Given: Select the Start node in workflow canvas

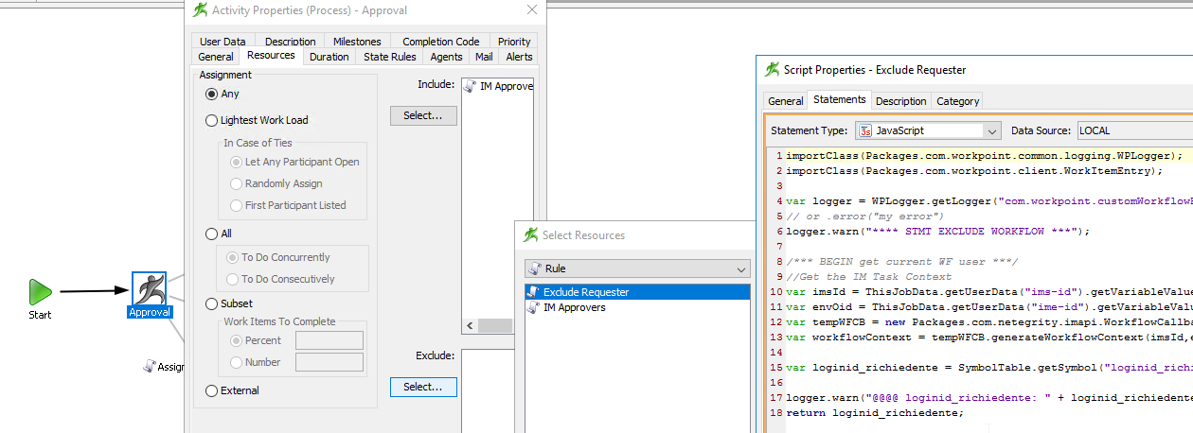Looking at the screenshot, I should click(x=40, y=292).
